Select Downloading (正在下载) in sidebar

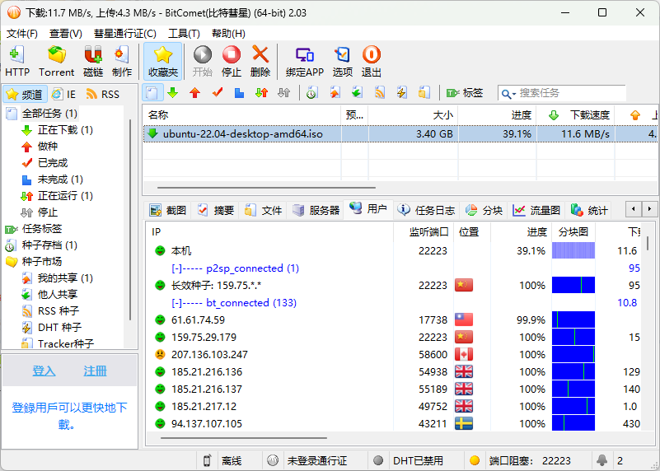(x=65, y=130)
